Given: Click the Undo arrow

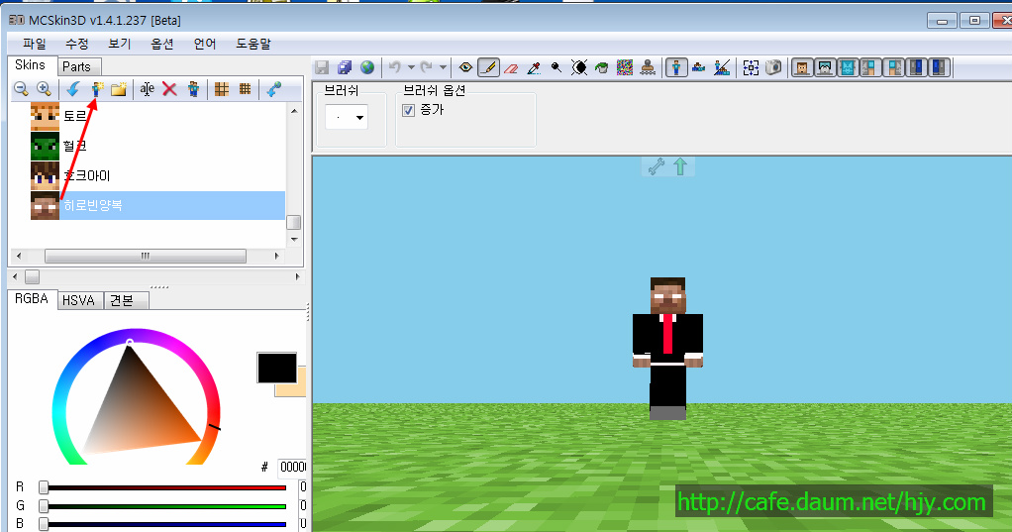Looking at the screenshot, I should tap(395, 67).
